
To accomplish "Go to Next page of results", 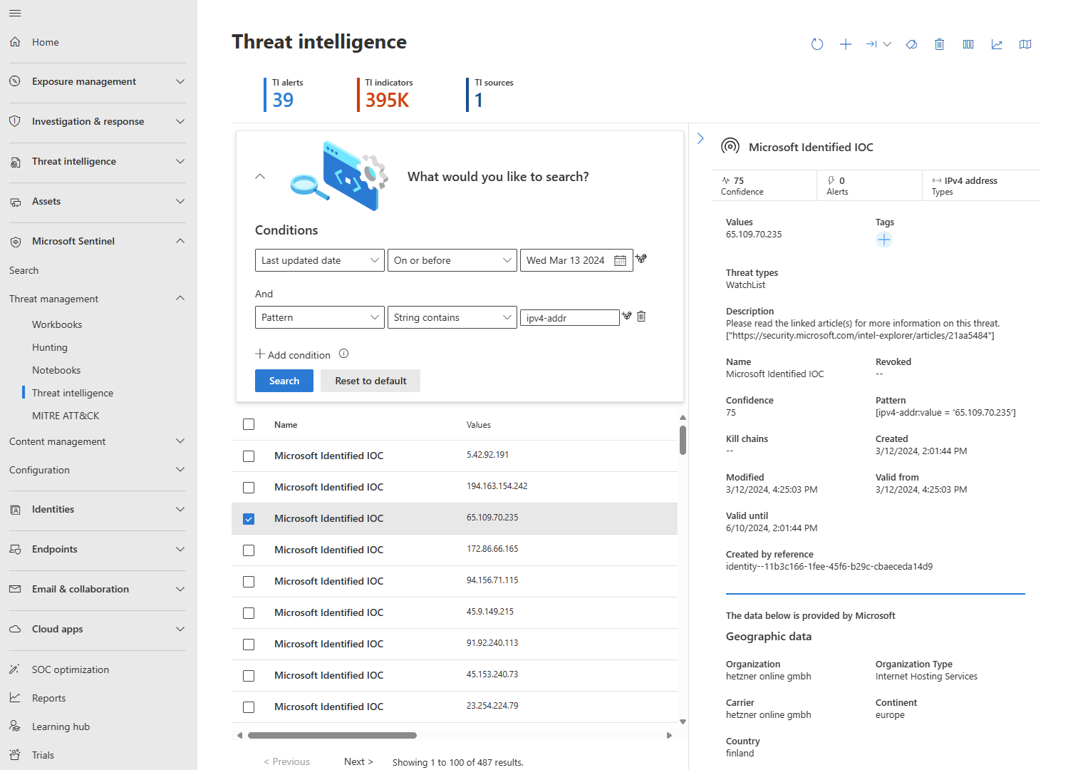I will [x=358, y=761].
